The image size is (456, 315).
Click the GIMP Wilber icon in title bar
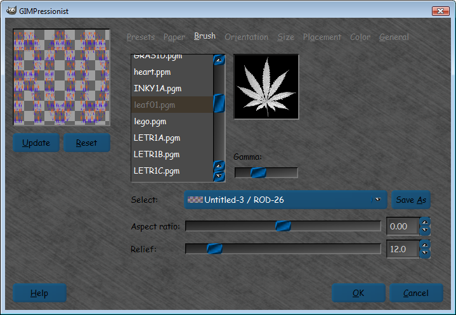tap(11, 11)
